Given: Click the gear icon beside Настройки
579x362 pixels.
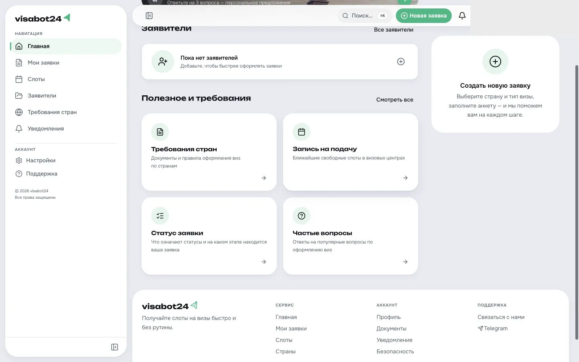Looking at the screenshot, I should point(18,160).
